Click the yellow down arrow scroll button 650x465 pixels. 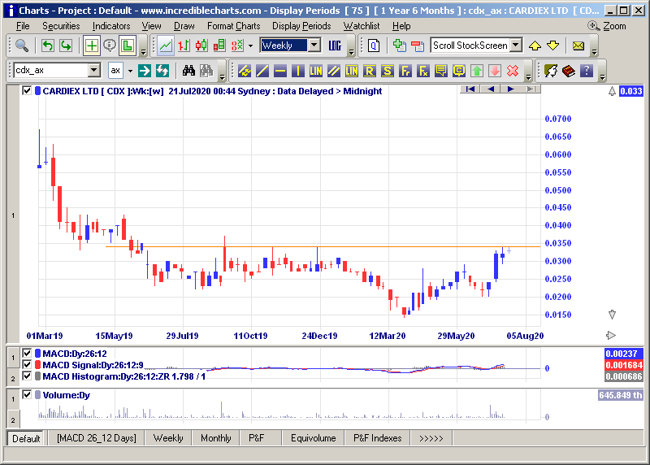[552, 46]
